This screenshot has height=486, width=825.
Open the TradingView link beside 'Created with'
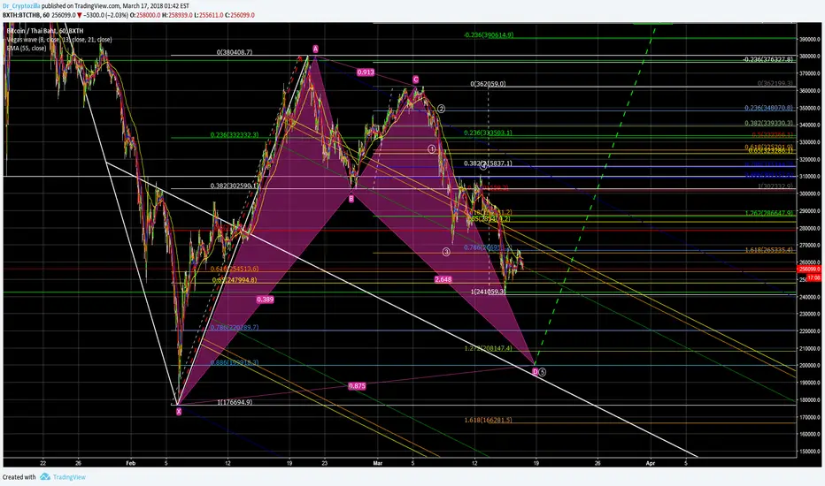(69, 477)
